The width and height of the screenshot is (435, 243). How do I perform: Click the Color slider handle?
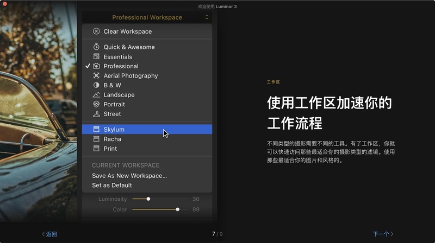178,209
